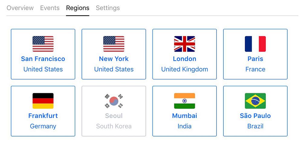Select the Paris region name
Image resolution: width=302 pixels, height=142 pixels.
click(255, 59)
